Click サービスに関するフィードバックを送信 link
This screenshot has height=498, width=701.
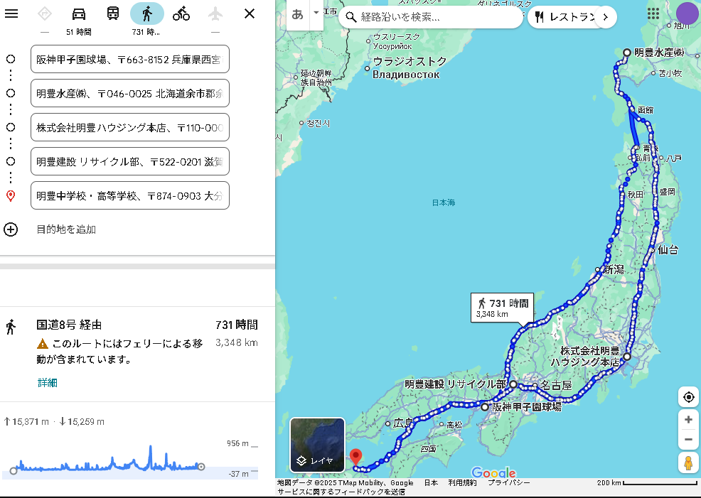[341, 492]
